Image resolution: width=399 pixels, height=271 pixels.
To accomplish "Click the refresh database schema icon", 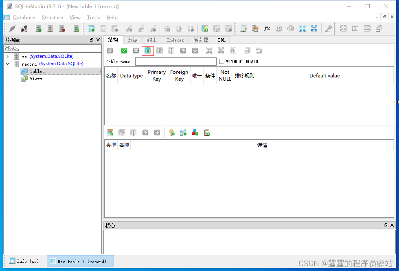I will pos(76,29).
